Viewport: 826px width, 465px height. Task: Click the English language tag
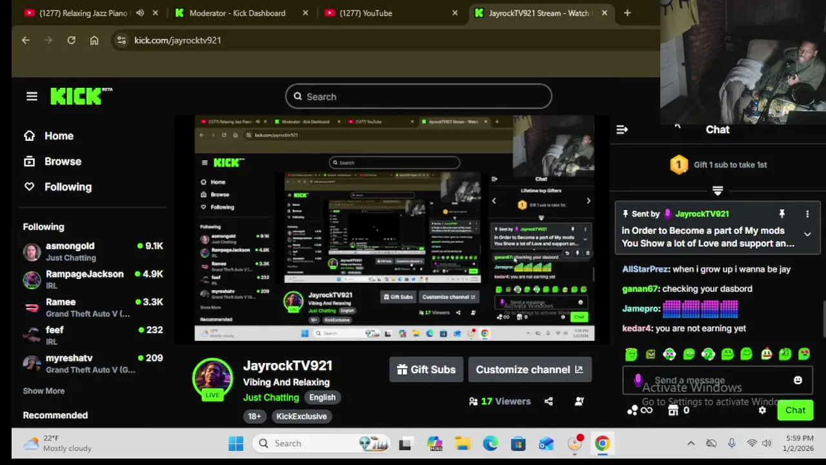click(322, 397)
